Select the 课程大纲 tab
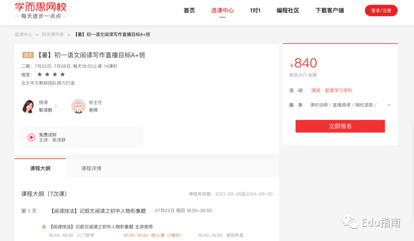Viewport: 414px width, 241px height. pyautogui.click(x=40, y=168)
